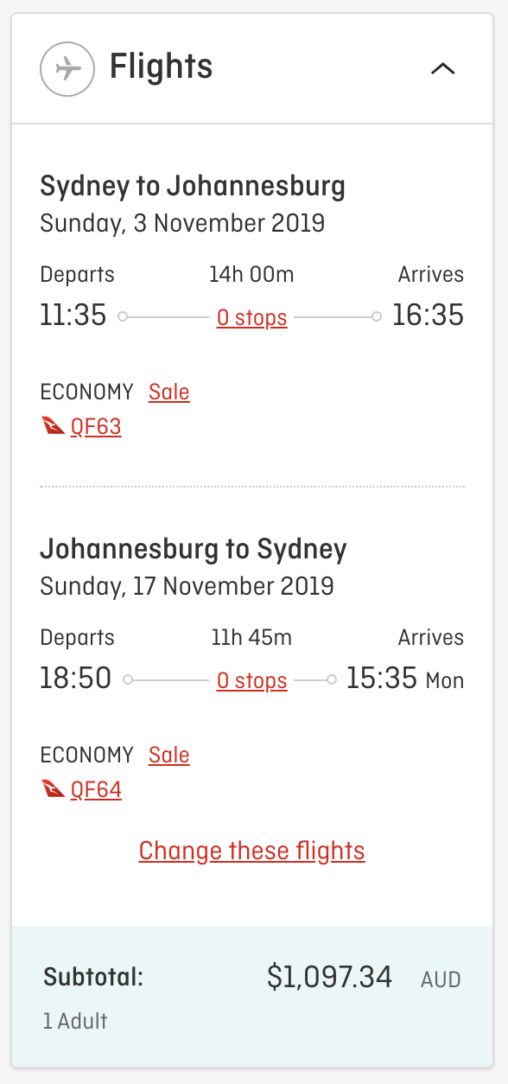Viewport: 508px width, 1084px height.
Task: Click the Flights header title
Action: click(x=161, y=67)
